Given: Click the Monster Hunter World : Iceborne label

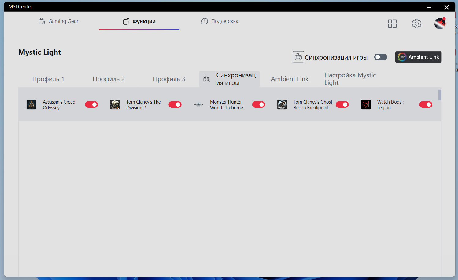Looking at the screenshot, I should [227, 105].
